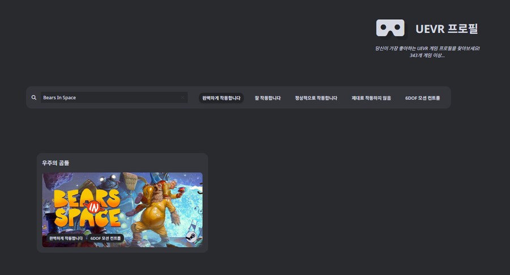
Task: Click the VR headset logo icon
Action: [x=390, y=28]
